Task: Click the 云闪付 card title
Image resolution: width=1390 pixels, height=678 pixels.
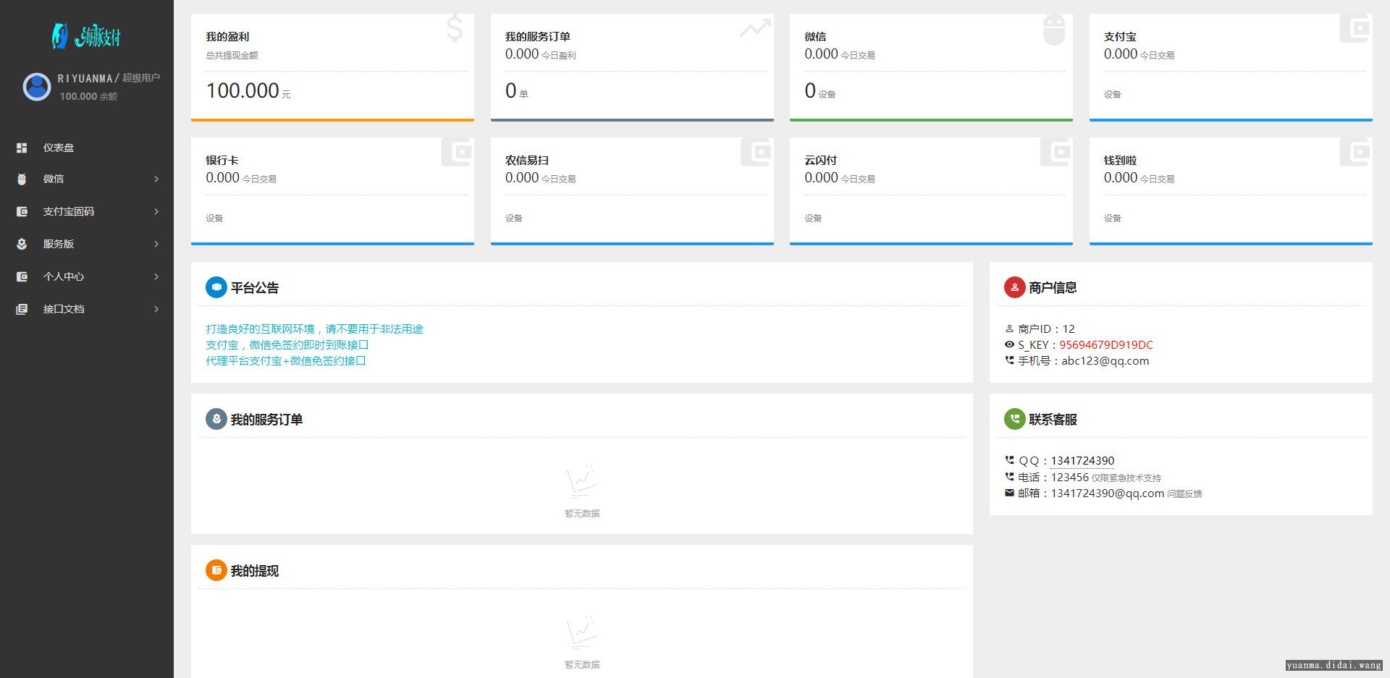Action: (820, 160)
